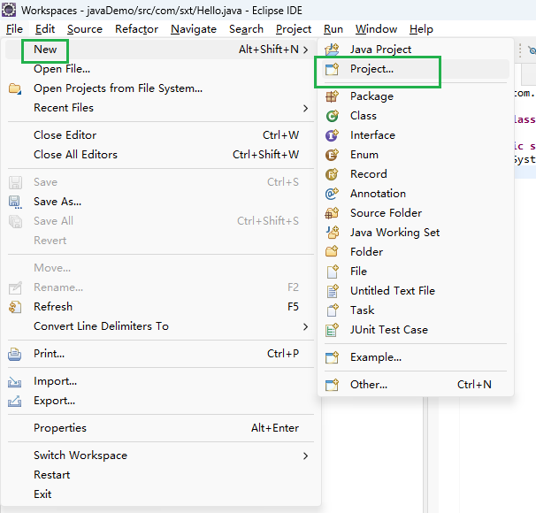Click the Print printer icon

coord(15,354)
